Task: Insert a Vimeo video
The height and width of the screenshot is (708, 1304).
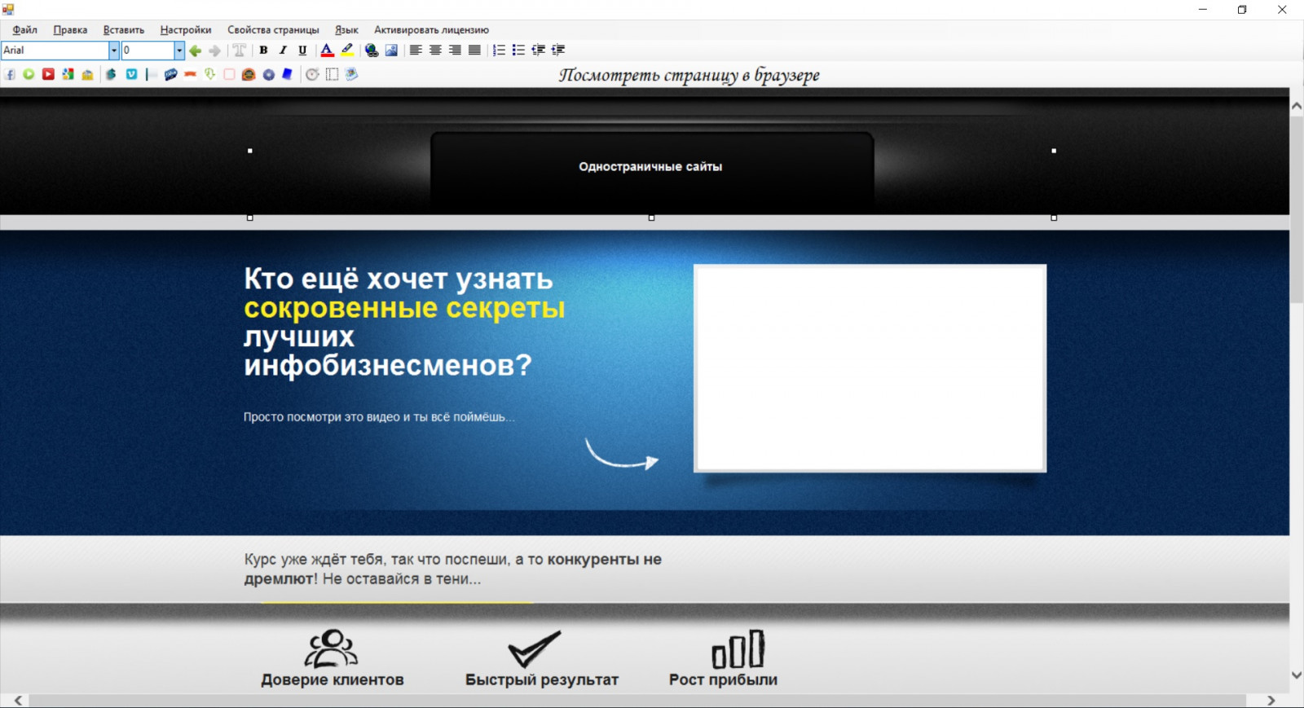Action: [x=131, y=74]
